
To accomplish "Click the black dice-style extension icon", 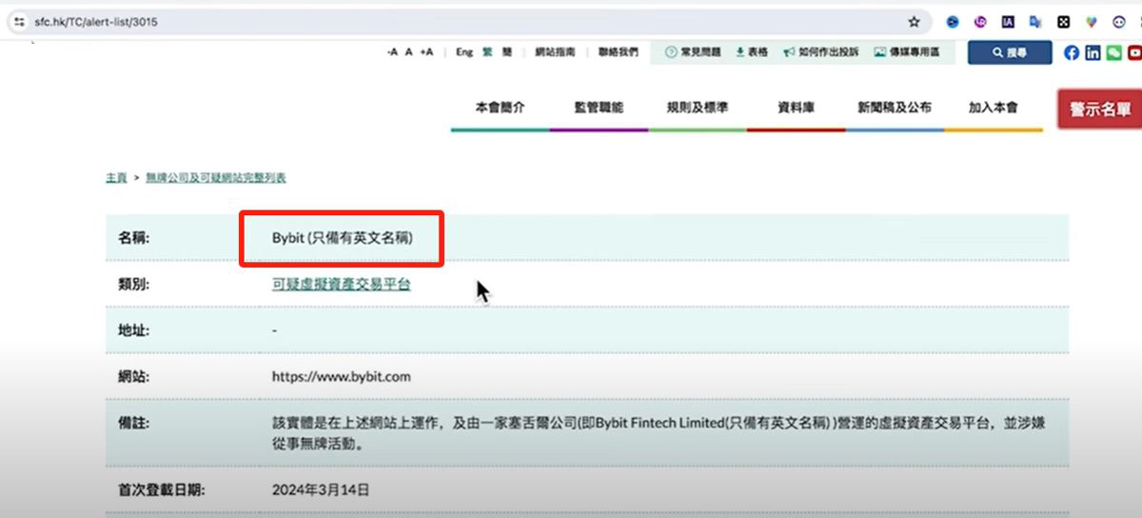I will (x=1063, y=22).
